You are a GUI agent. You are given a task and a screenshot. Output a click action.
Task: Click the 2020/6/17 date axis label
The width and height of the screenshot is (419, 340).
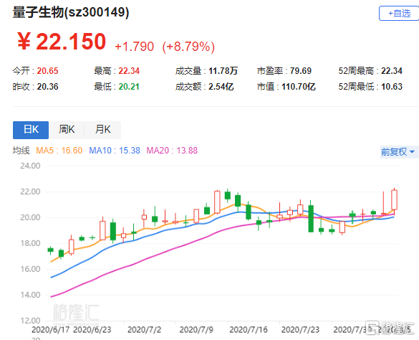(x=51, y=330)
